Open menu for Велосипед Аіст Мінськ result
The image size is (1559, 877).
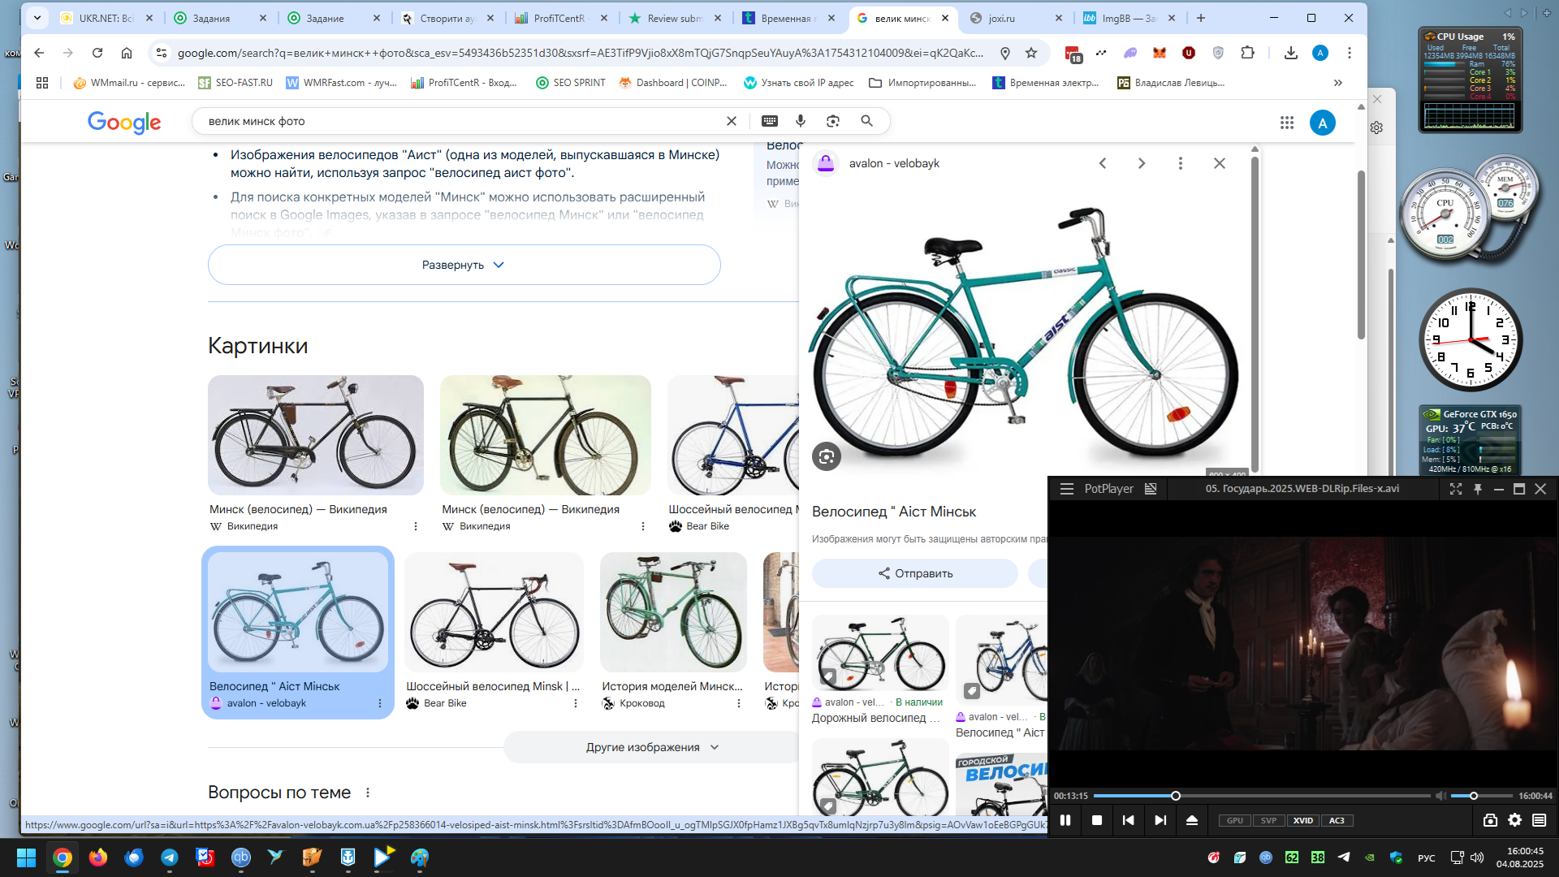tap(380, 703)
